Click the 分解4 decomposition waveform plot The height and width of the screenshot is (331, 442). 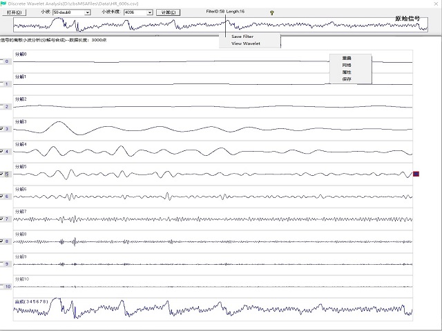(213, 152)
